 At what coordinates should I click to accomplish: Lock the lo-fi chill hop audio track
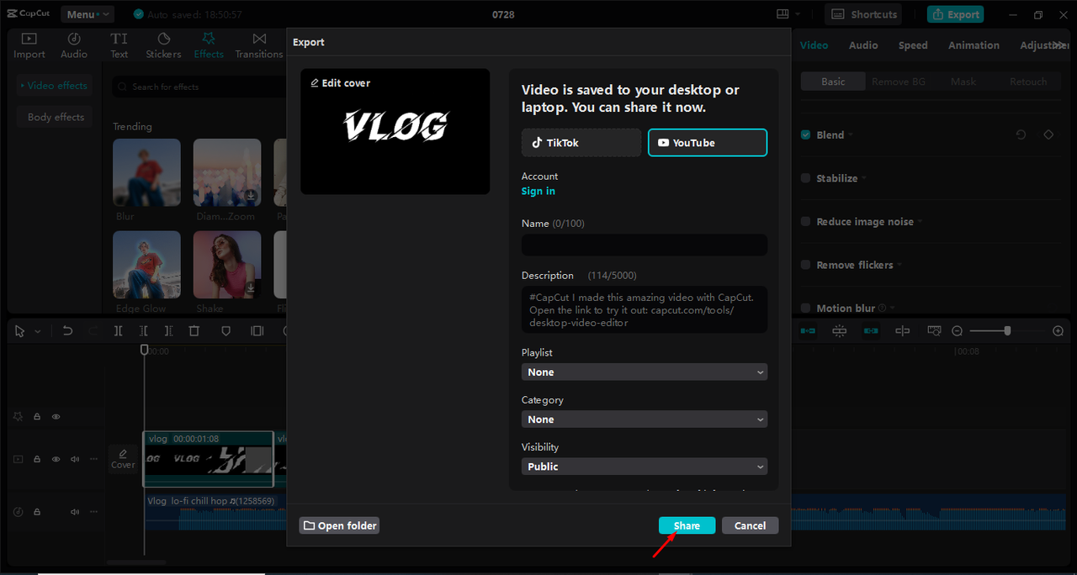point(37,511)
